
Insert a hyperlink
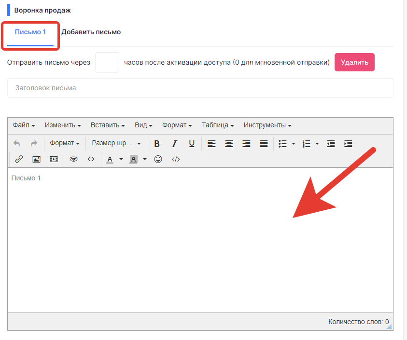click(x=19, y=159)
